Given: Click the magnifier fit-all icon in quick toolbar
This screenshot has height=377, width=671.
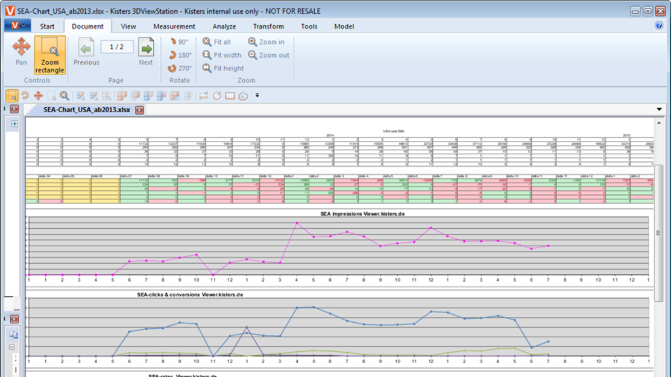Looking at the screenshot, I should (x=65, y=96).
